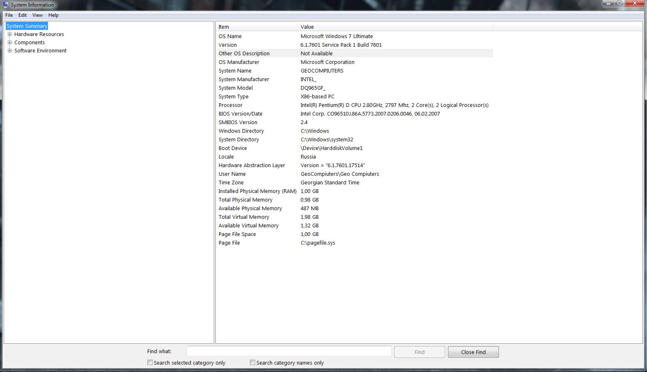Select the OS Name row
Screen dimensions: 647x372
354,36
